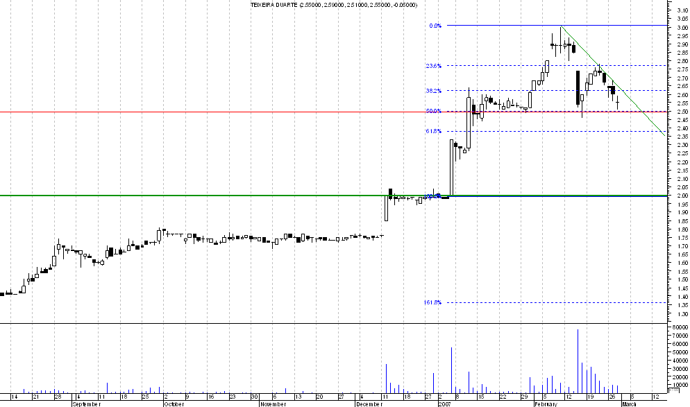Click the 2.00 price axis label
This screenshot has width=690, height=407.
pos(682,196)
